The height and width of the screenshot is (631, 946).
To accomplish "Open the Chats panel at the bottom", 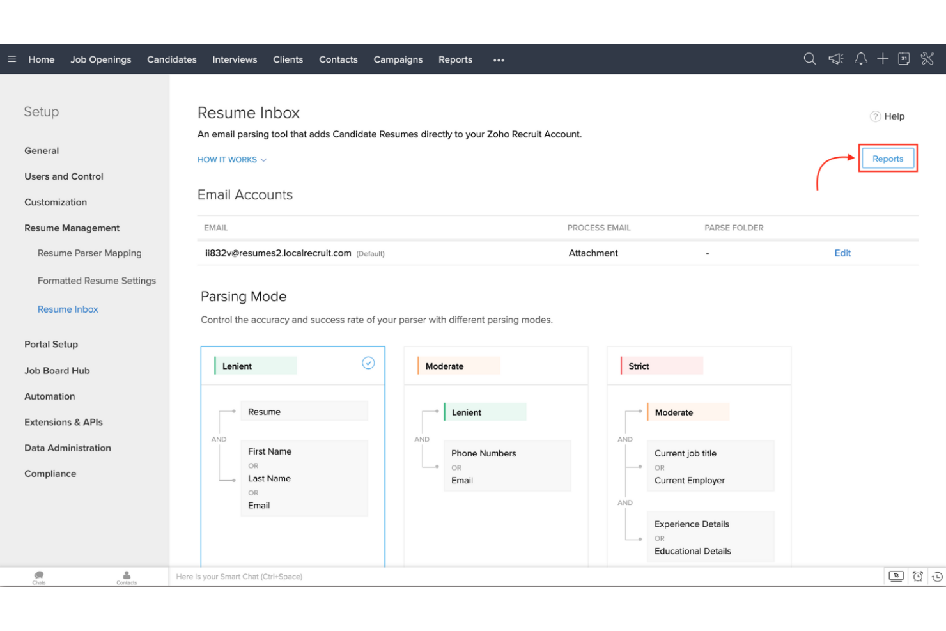I will coord(38,576).
